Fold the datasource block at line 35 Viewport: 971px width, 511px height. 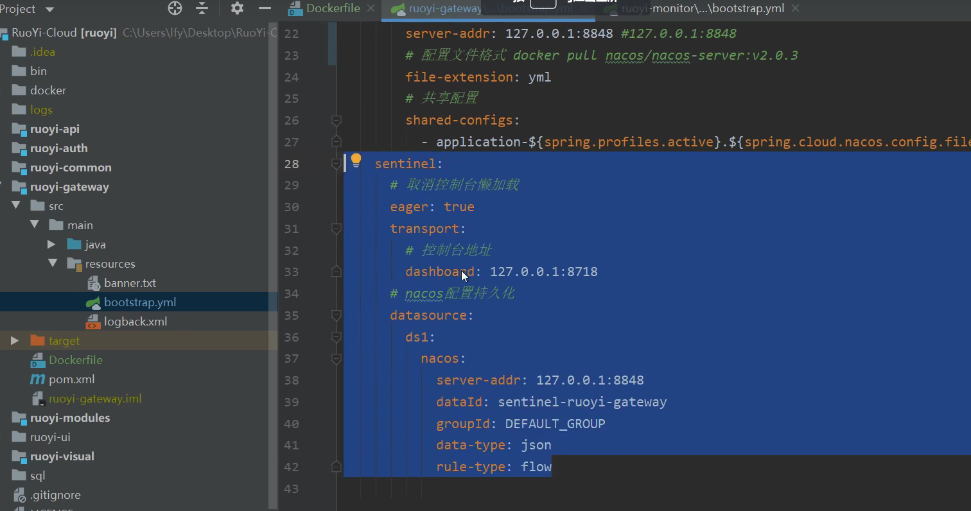tap(336, 315)
